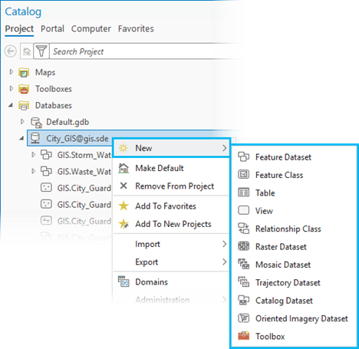Select the Toolboxes label in tree
This screenshot has height=349, width=359.
pyautogui.click(x=54, y=89)
